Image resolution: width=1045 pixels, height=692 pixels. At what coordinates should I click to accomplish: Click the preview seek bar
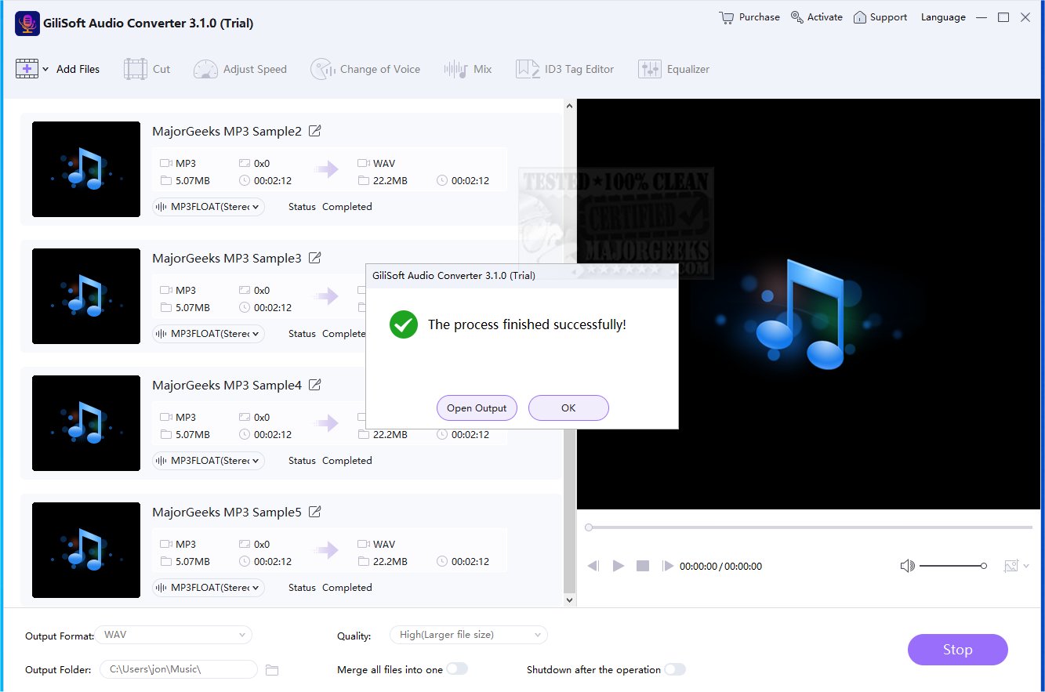click(x=809, y=527)
